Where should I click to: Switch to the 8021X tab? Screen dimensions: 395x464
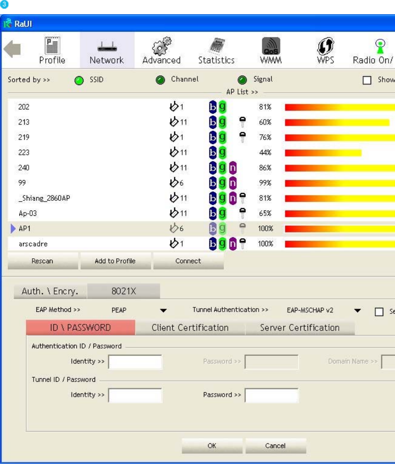123,291
